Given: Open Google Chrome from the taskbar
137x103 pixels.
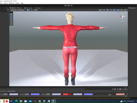Looking at the screenshot, I should pyautogui.click(x=40, y=101).
